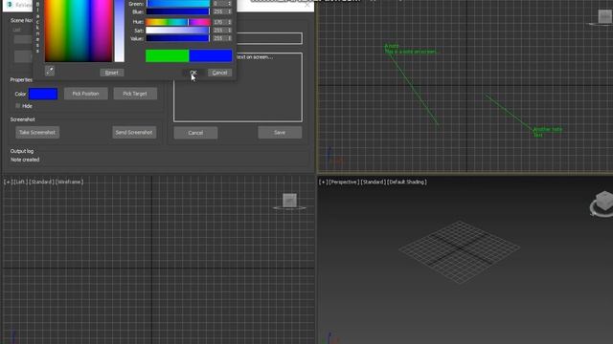Click the Whiteness vertical strip
The width and height of the screenshot is (613, 344).
pyautogui.click(x=120, y=31)
